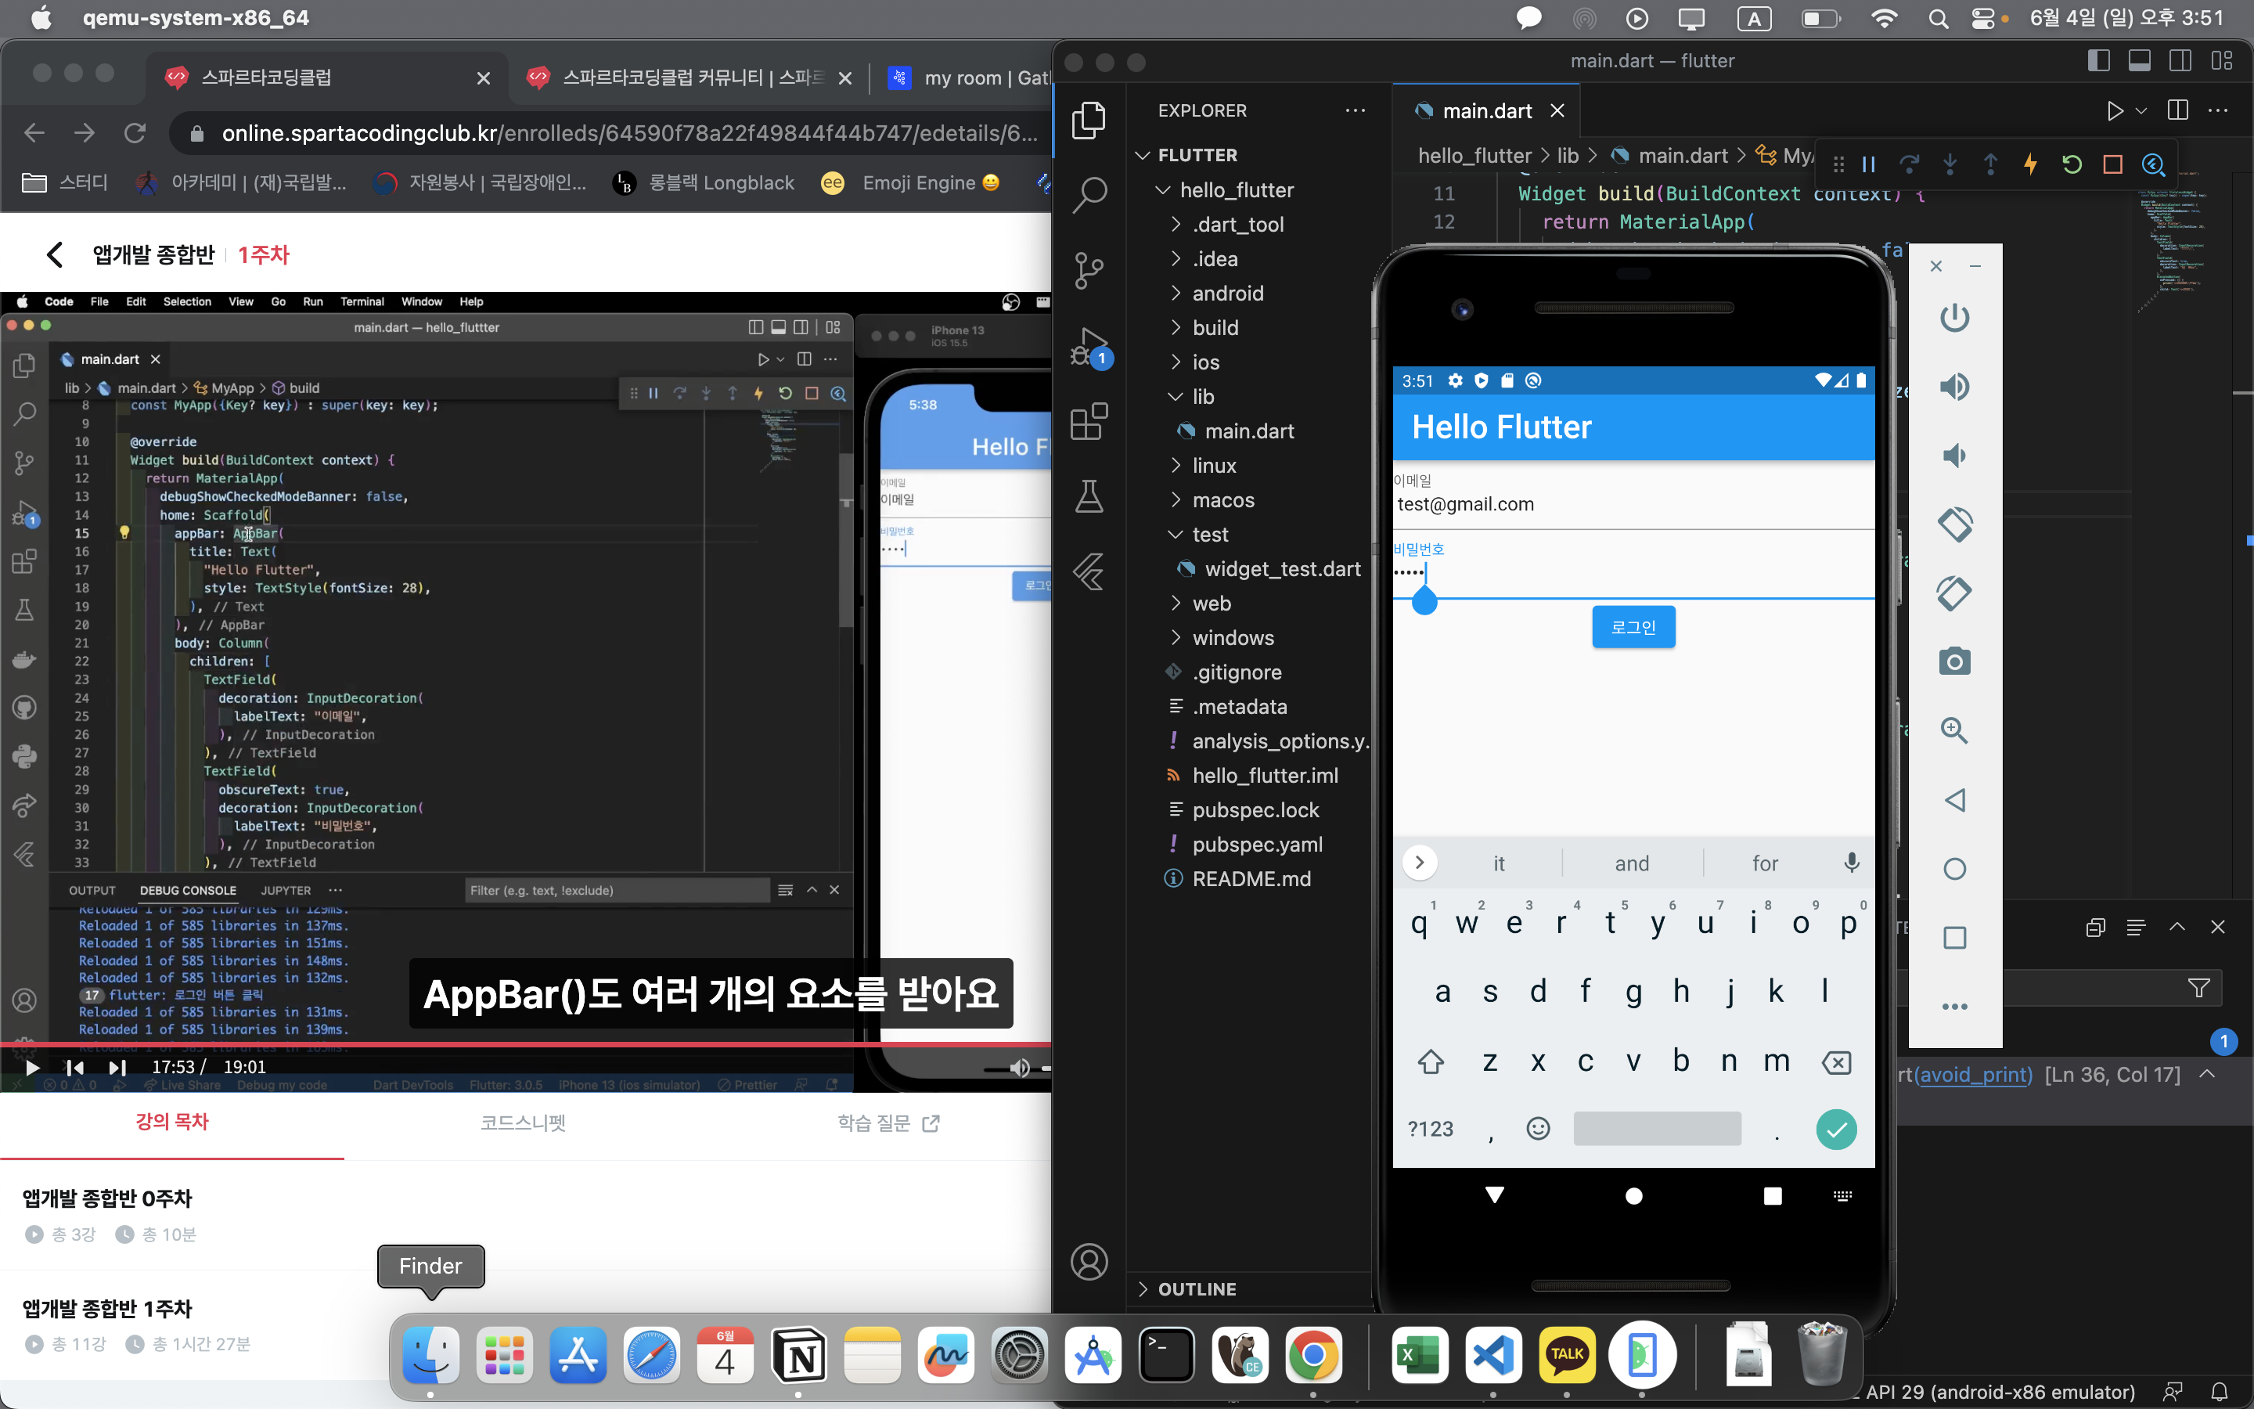The height and width of the screenshot is (1409, 2254).
Task: Open 스터디 bookmark folder
Action: [x=65, y=182]
